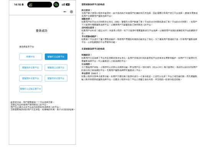Click the 登录成功 title text
The width and height of the screenshot is (207, 155).
point(41,31)
